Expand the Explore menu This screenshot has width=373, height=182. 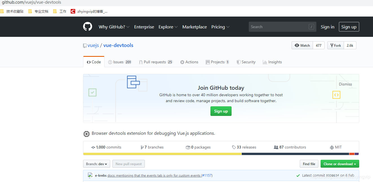[168, 27]
